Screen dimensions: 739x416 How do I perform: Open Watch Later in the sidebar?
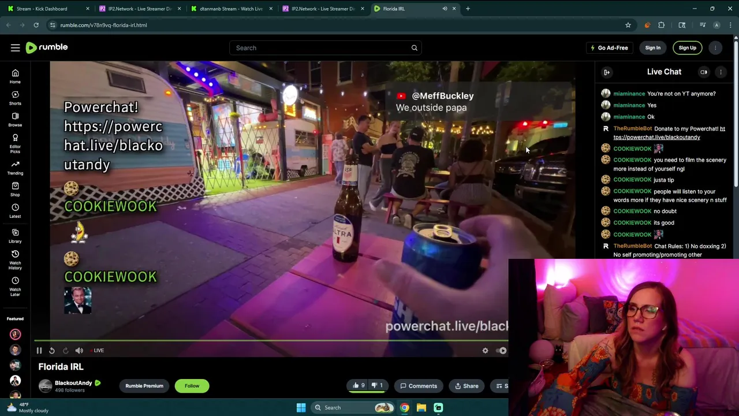[x=15, y=287]
